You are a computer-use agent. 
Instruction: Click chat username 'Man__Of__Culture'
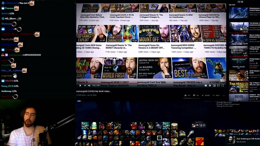point(11,70)
